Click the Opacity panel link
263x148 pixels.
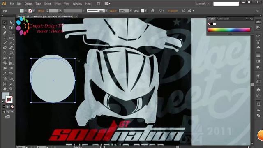tap(113, 11)
